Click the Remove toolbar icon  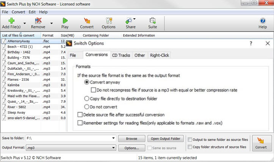(38, 20)
